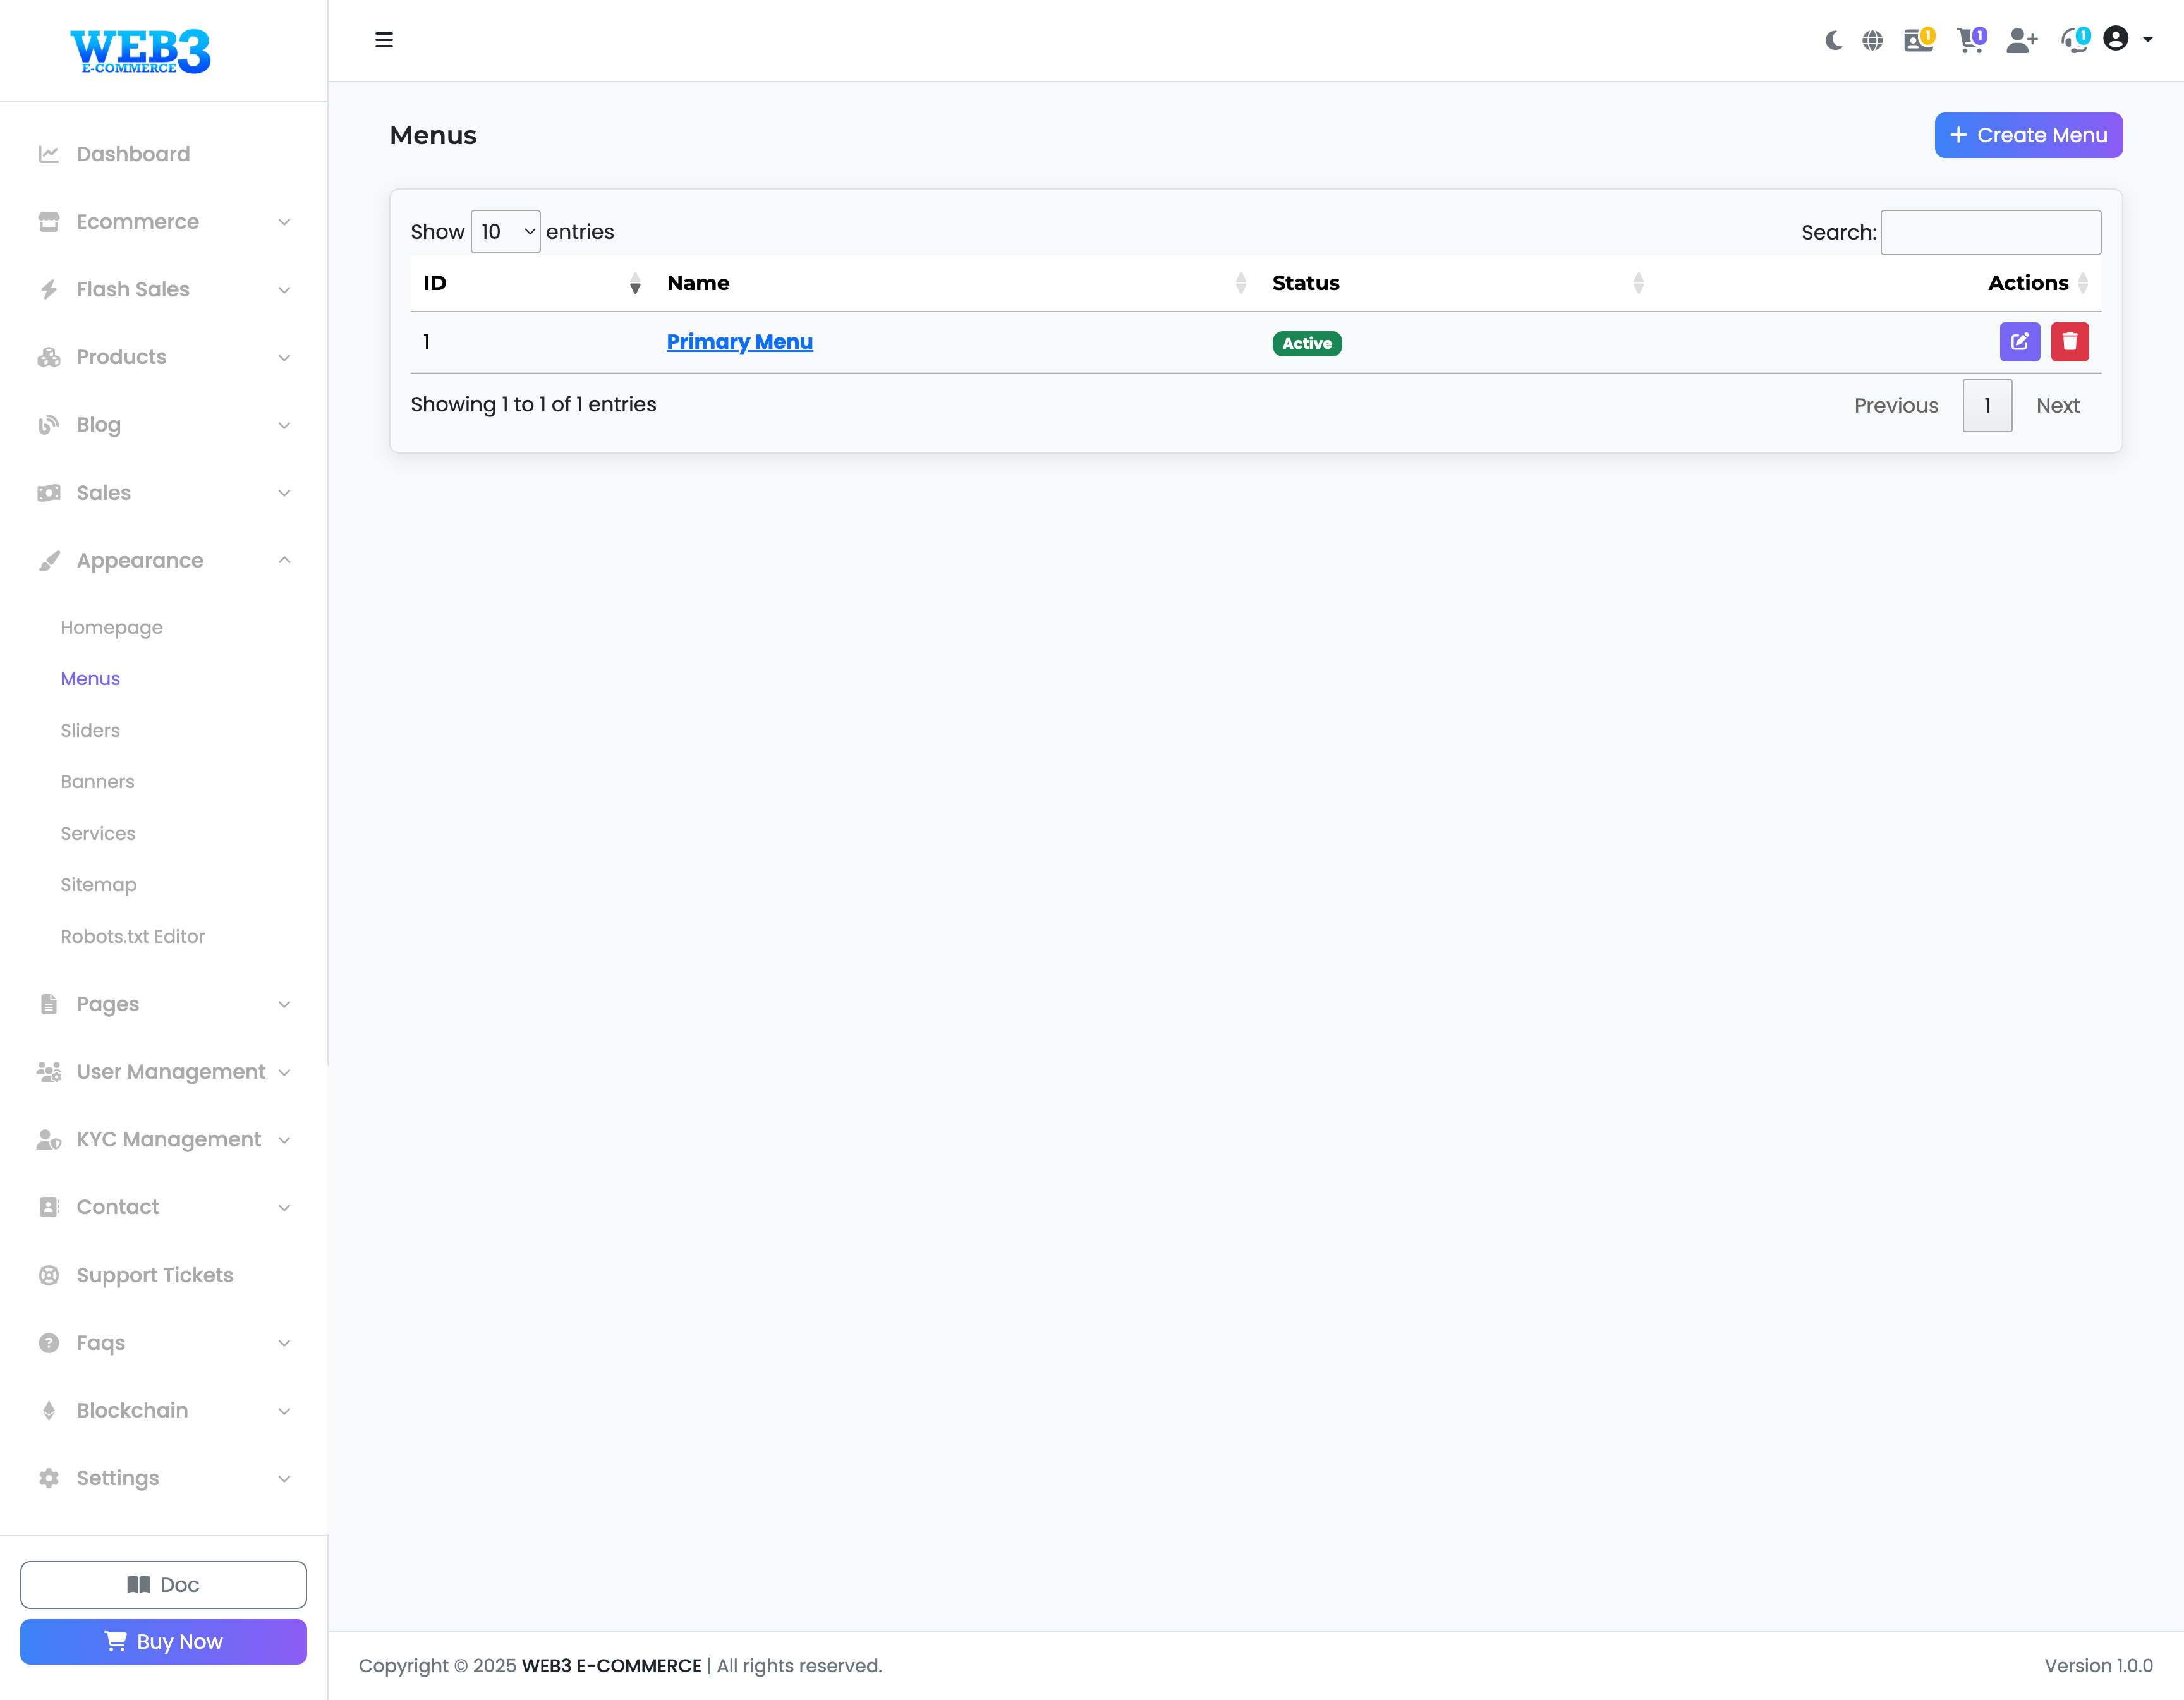Open the support headset notification icon
The image size is (2184, 1700).
click(2074, 40)
